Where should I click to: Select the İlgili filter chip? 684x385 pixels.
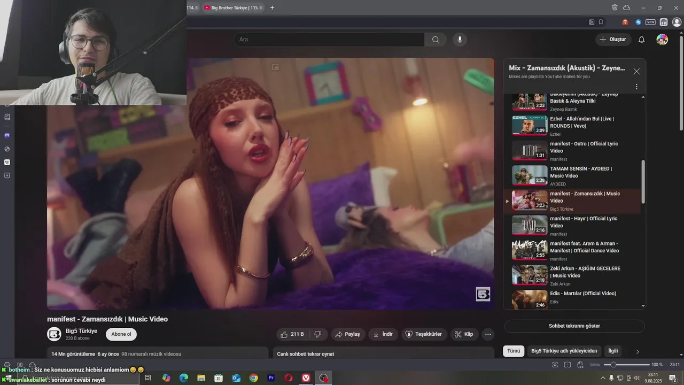[613, 351]
